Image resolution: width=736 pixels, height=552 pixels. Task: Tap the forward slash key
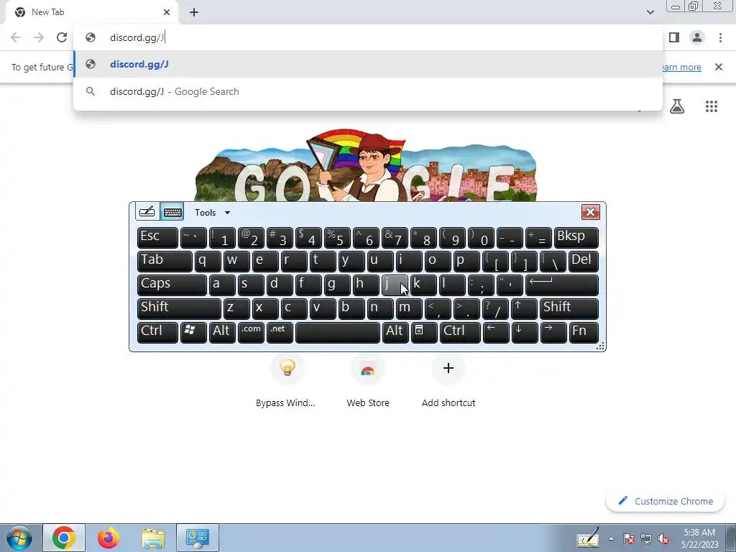(495, 309)
